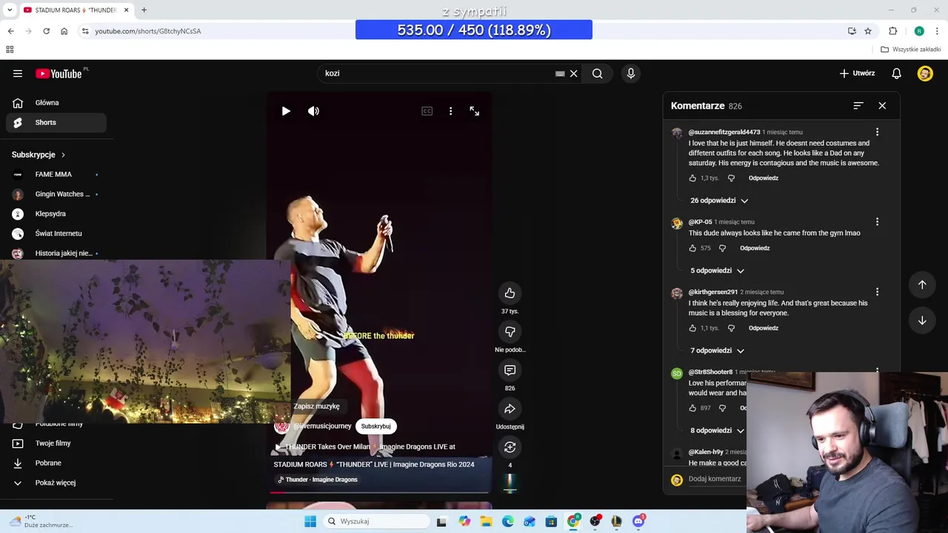Open options for suzannefitzgerald4473's comment
Screen dimensions: 948x533
click(877, 132)
